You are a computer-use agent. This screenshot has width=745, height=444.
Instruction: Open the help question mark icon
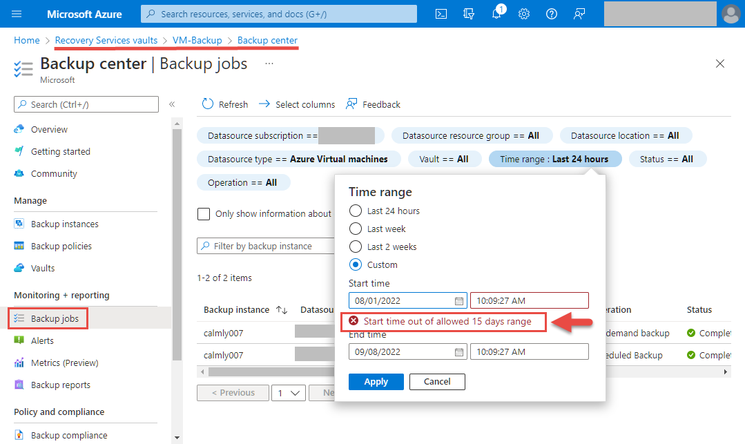551,14
